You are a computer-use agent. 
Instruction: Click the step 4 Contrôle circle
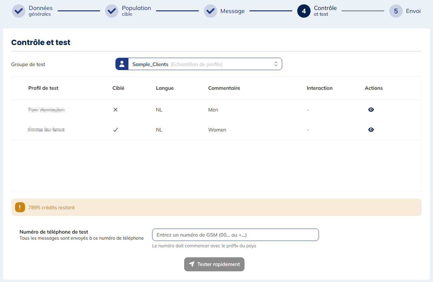304,11
